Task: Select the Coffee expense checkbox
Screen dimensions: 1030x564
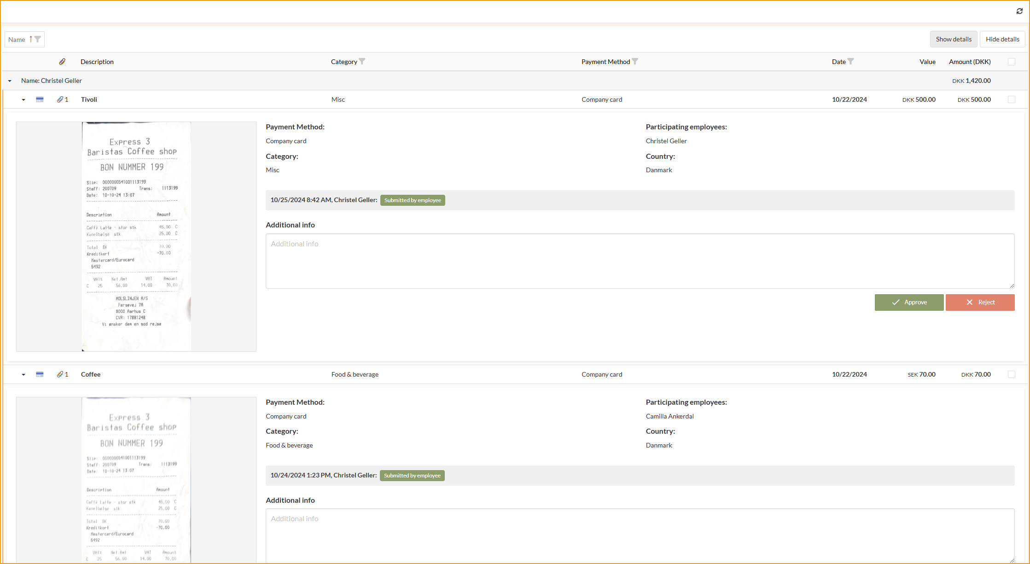Action: pos(1012,374)
